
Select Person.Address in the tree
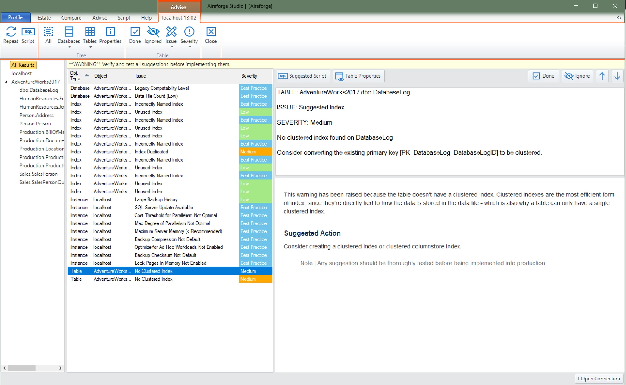click(36, 115)
